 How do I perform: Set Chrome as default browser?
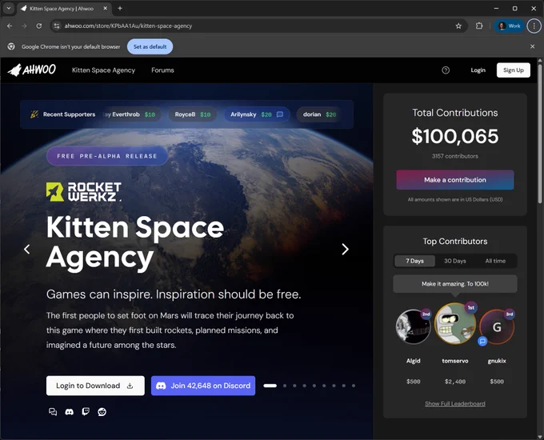coord(150,46)
